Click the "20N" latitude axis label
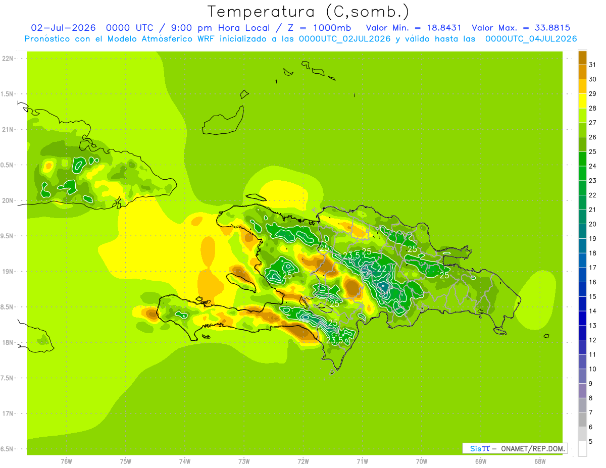Viewport: 606px width, 468px height. pyautogui.click(x=8, y=200)
